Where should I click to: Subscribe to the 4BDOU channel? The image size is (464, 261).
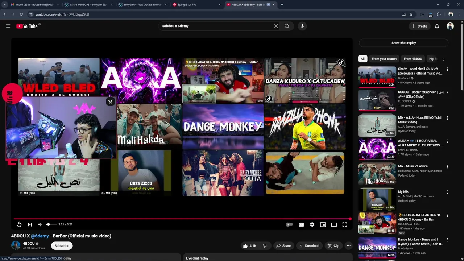62,246
